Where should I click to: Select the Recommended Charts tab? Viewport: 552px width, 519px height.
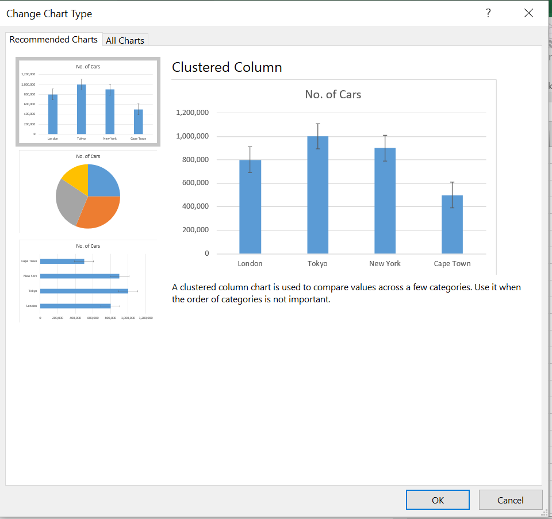(53, 40)
